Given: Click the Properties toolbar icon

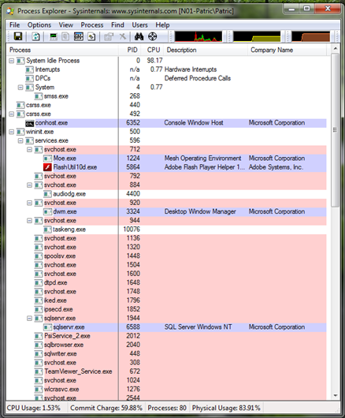Looking at the screenshot, I should (x=109, y=36).
